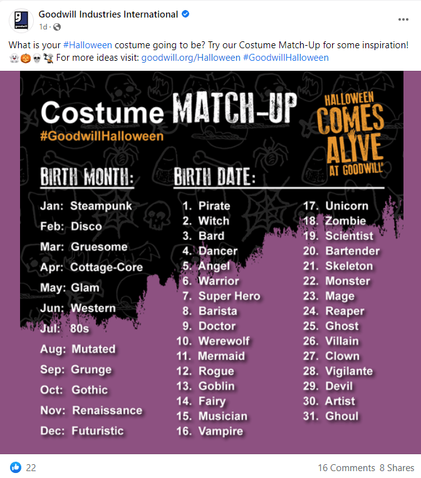The width and height of the screenshot is (421, 478).
Task: Click the 1d post timestamp
Action: click(x=43, y=27)
